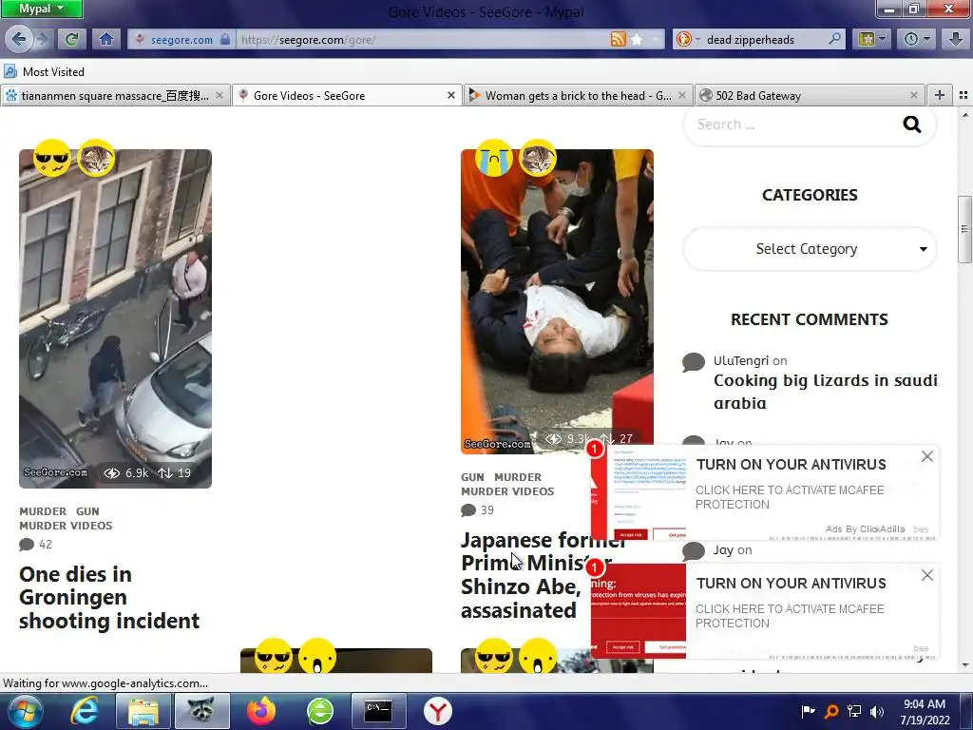
Task: Open the Action Center flag tray icon
Action: (808, 711)
